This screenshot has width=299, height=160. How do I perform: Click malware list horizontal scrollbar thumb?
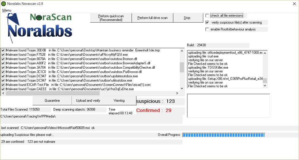[x=53, y=93]
